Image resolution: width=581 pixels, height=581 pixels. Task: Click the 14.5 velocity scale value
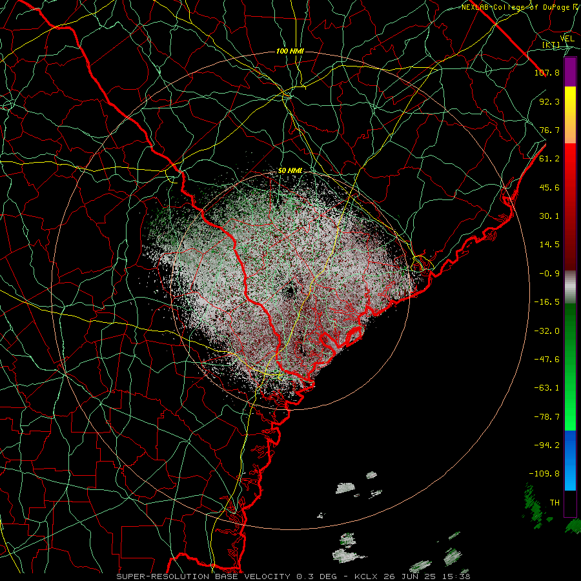pos(549,245)
